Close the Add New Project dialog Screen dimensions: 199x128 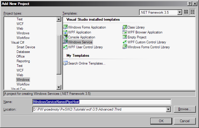click(195, 4)
